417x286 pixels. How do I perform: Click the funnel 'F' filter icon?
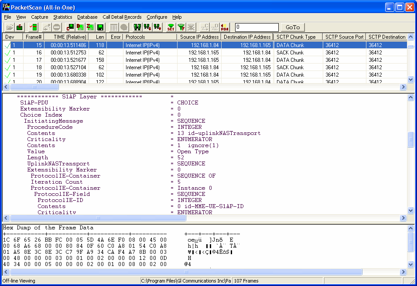click(181, 27)
